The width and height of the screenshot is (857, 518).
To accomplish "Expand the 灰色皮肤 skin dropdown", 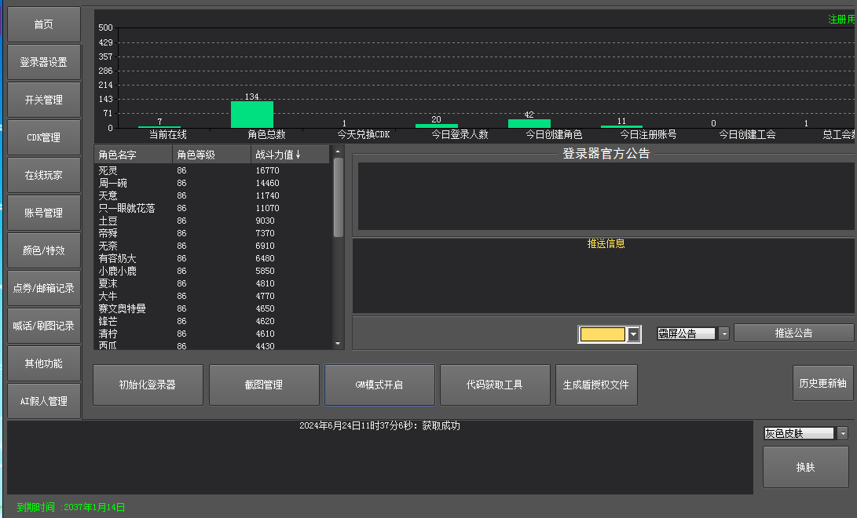I will point(843,433).
